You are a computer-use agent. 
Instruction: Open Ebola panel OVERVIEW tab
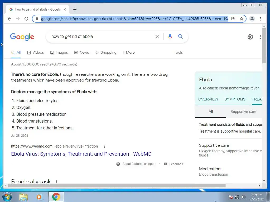[208, 99]
